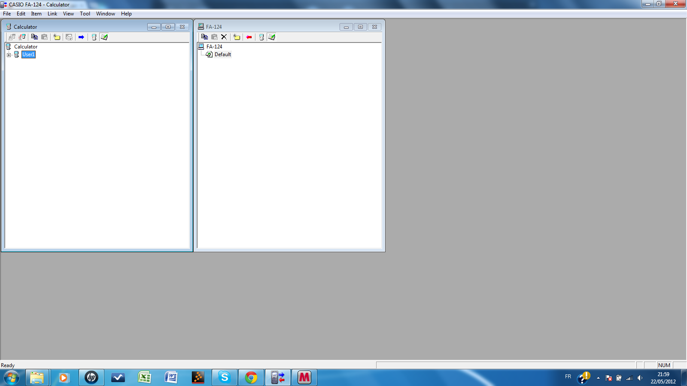The image size is (687, 386).
Task: Click the FA-124 app icon on the taskbar
Action: (x=278, y=378)
